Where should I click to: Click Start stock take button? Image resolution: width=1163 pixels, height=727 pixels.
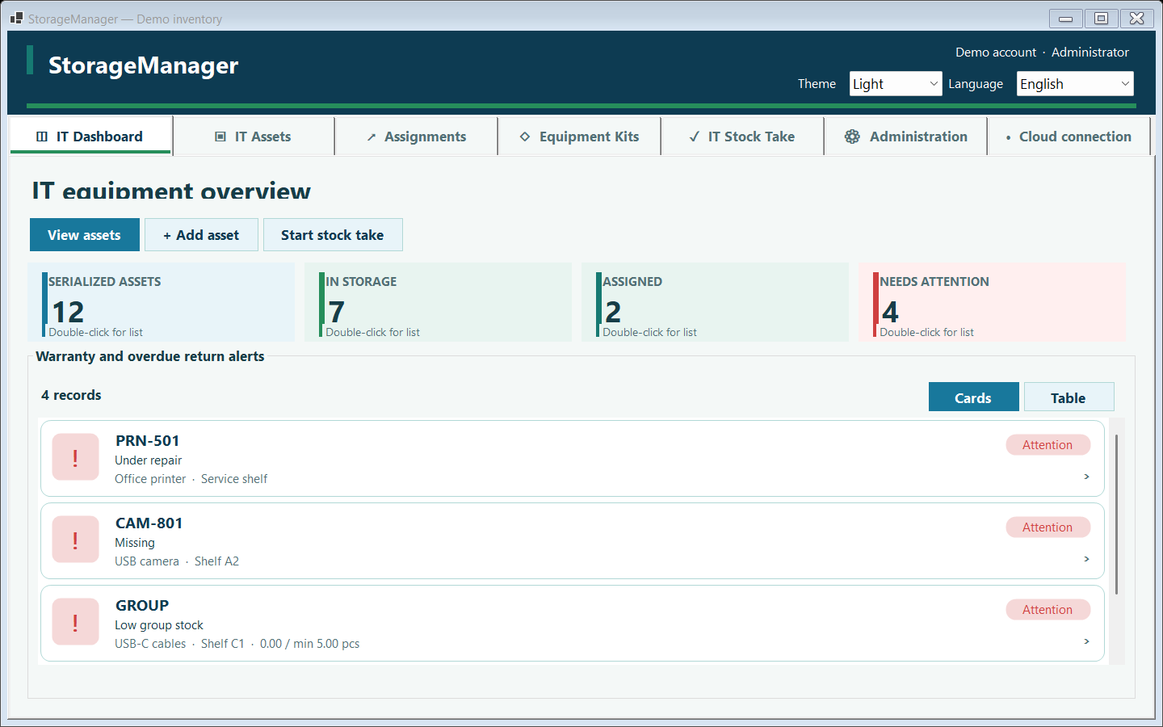[333, 235]
